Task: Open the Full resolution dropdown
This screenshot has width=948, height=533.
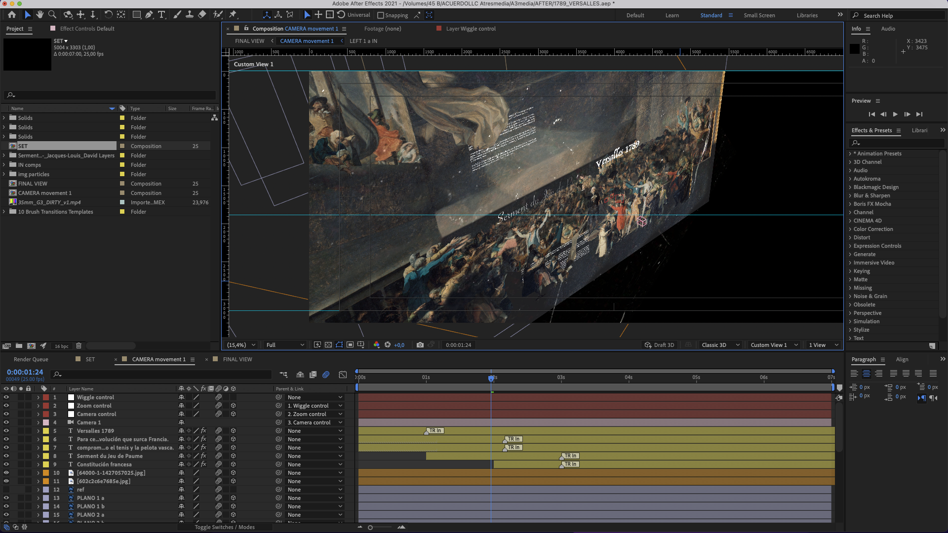Action: [285, 345]
